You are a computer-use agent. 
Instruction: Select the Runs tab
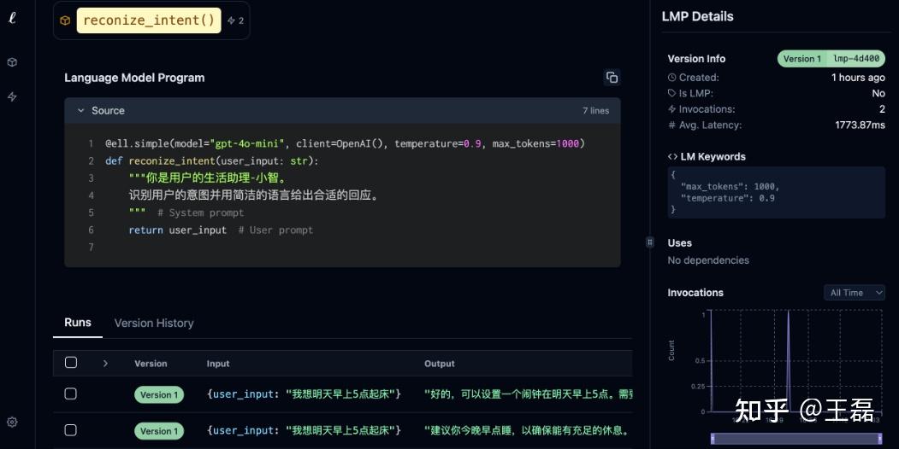click(78, 323)
